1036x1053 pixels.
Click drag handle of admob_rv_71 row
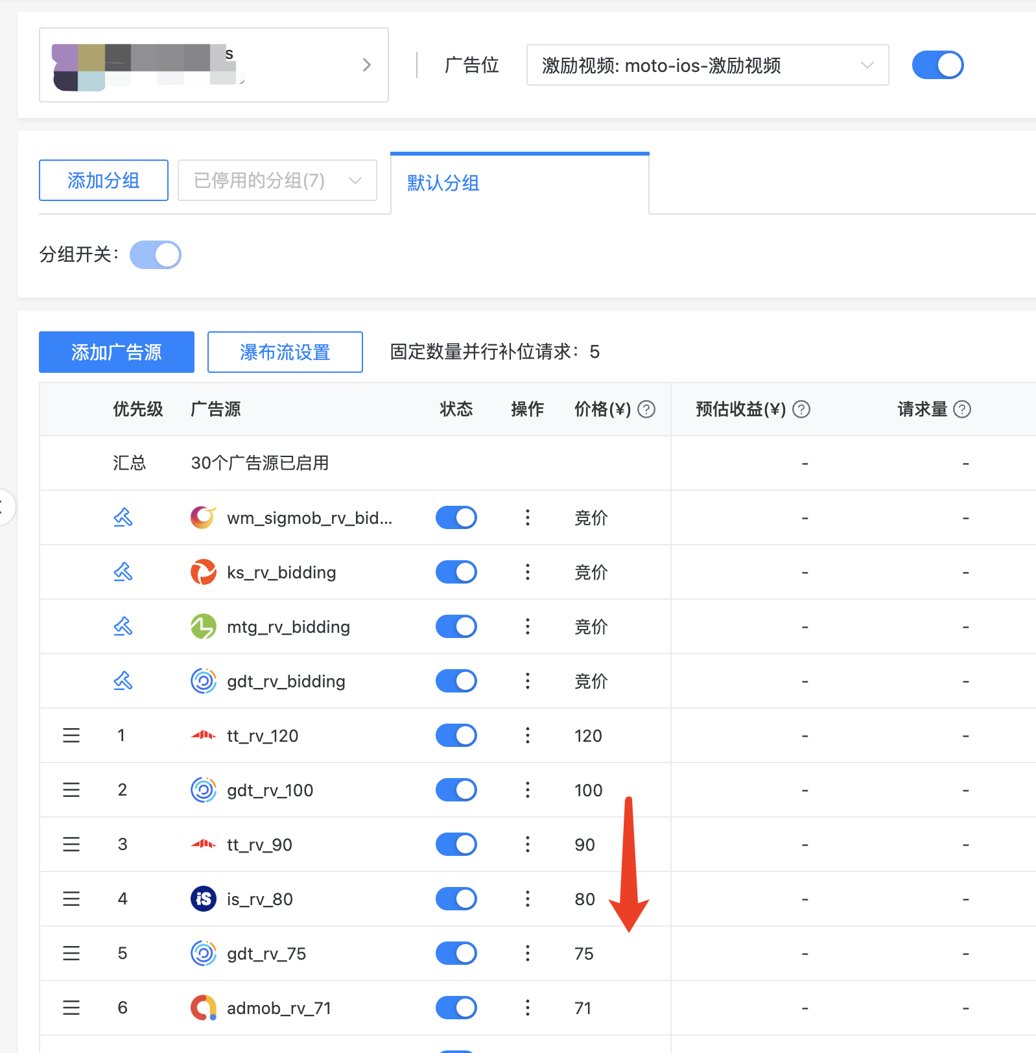point(71,1008)
